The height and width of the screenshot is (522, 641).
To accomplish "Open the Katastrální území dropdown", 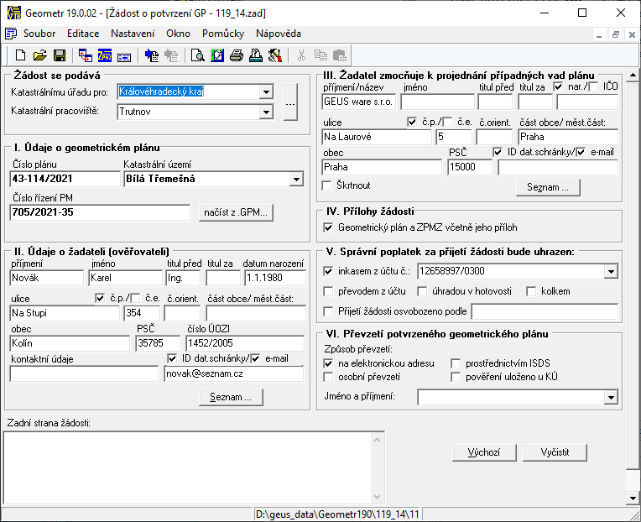I will [x=295, y=178].
